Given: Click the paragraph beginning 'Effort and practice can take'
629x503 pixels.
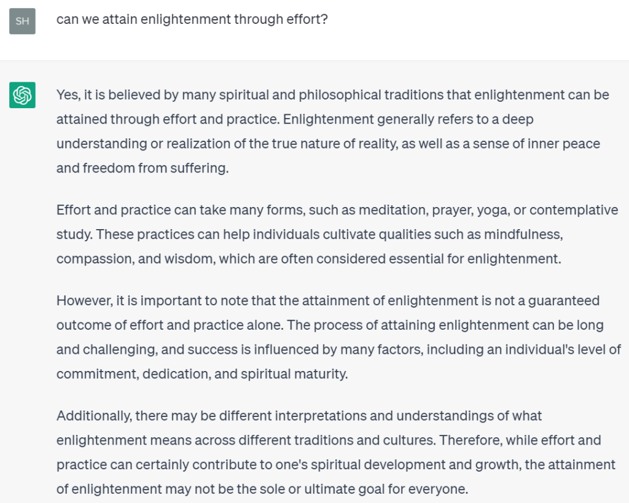Looking at the screenshot, I should [x=337, y=234].
